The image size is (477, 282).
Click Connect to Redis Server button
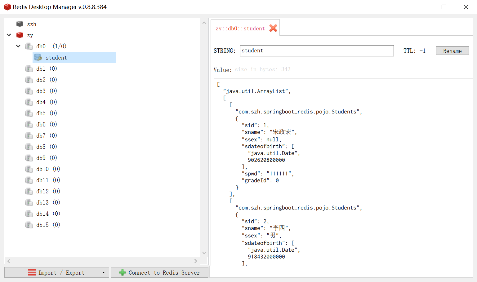160,273
